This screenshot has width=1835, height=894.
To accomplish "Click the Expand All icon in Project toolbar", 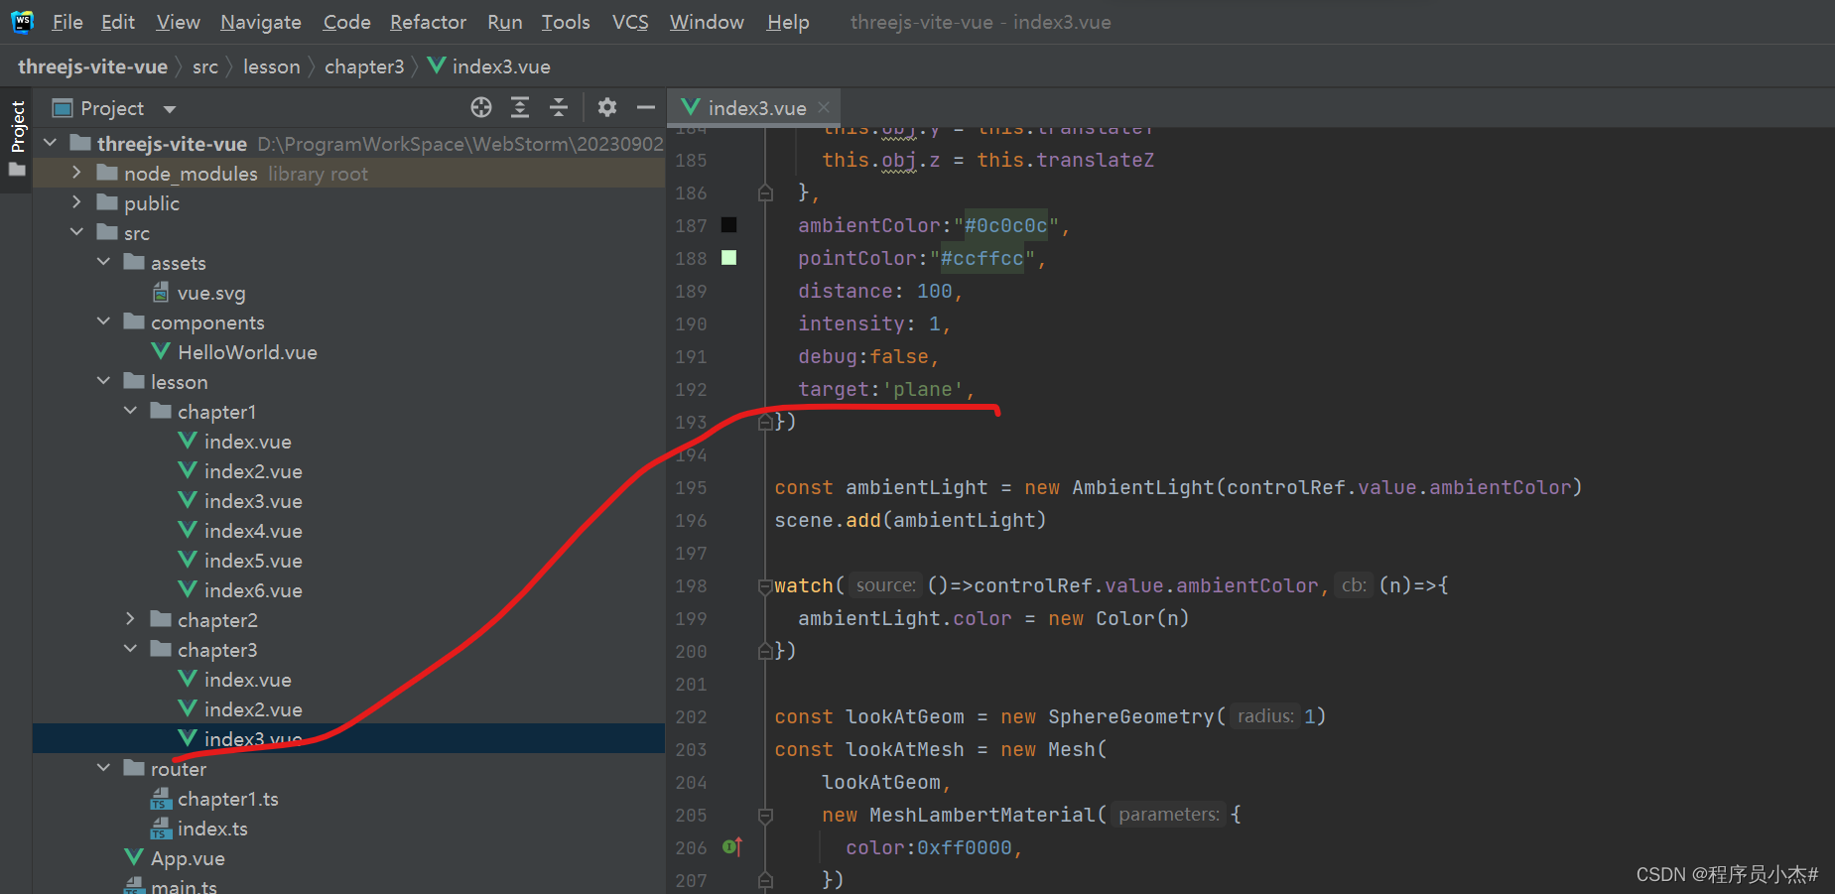I will (x=520, y=107).
